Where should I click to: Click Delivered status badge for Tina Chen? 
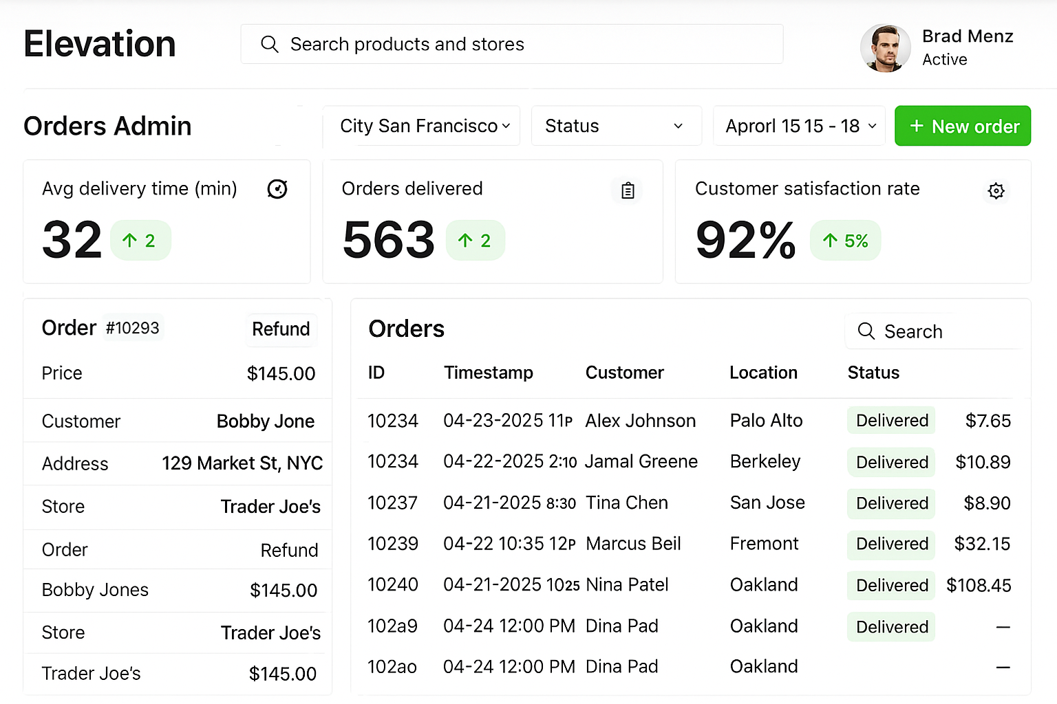pos(891,503)
